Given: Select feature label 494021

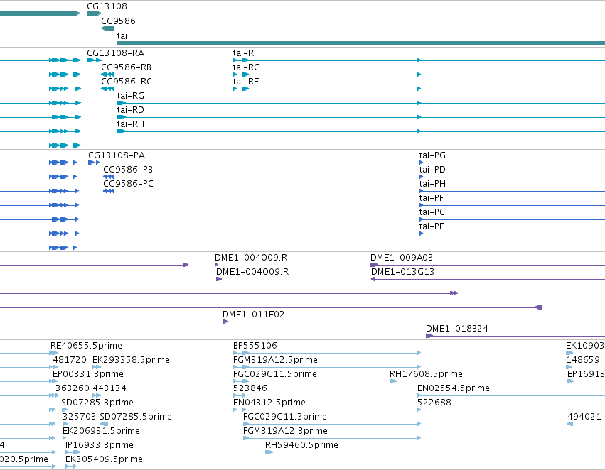Looking at the screenshot, I should [x=584, y=417].
